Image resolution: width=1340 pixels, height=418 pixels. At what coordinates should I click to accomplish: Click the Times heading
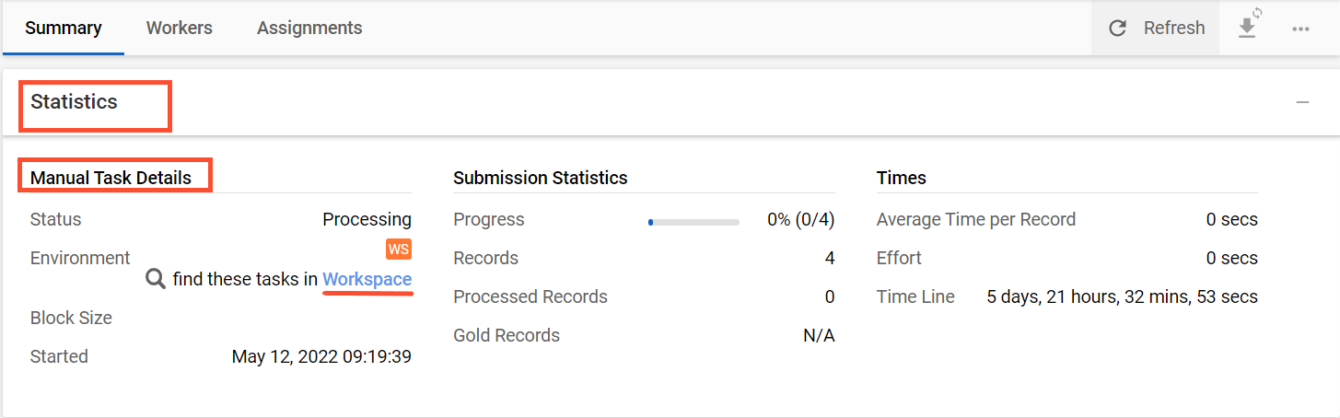[x=902, y=178]
